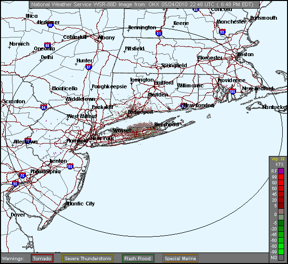Click the Utica city label
Viewport: 288px width, 264px height.
[32, 16]
